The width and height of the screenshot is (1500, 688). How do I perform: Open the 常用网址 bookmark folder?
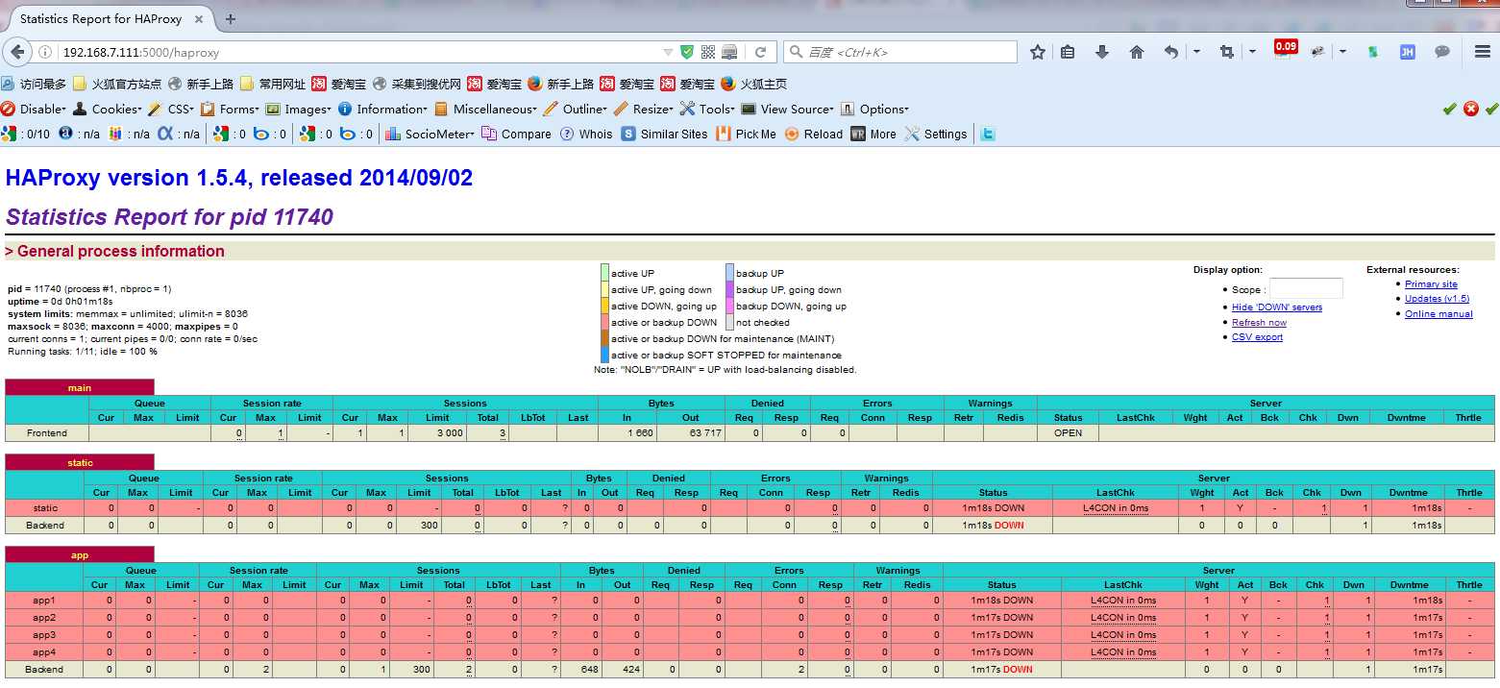273,84
